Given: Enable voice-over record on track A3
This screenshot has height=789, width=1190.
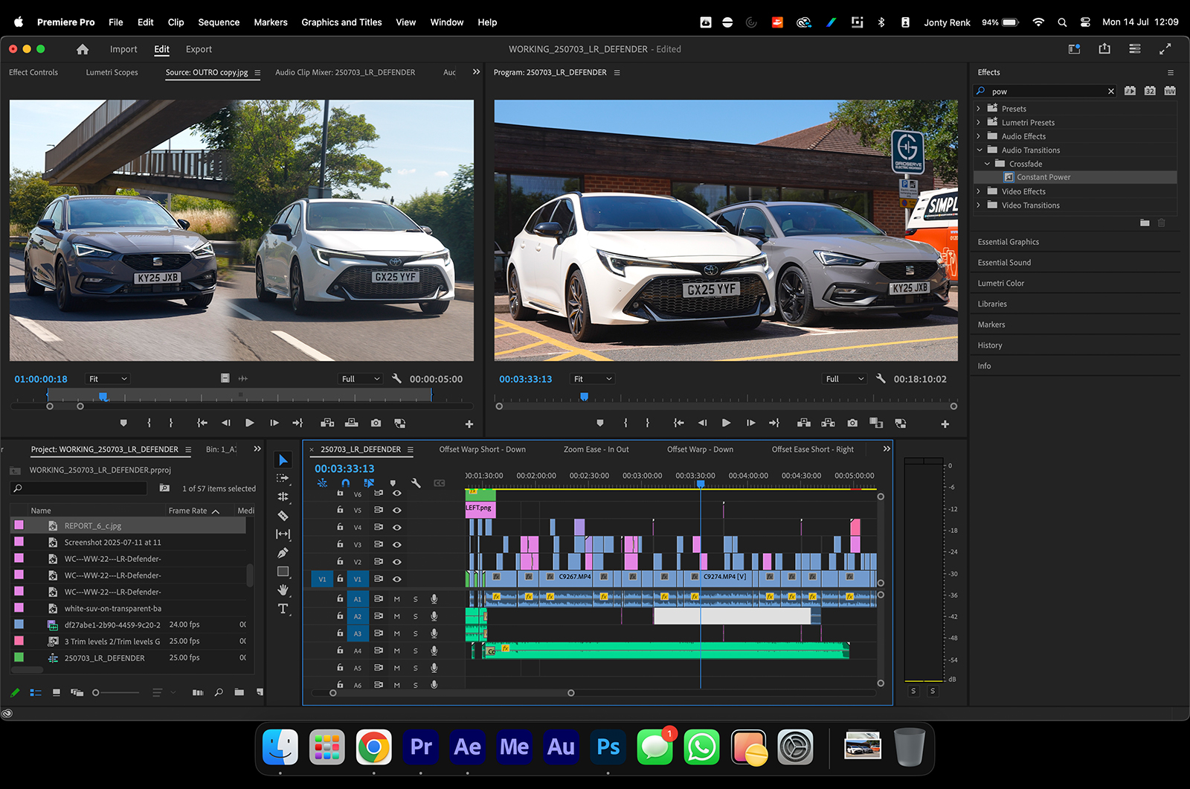Looking at the screenshot, I should tap(434, 633).
